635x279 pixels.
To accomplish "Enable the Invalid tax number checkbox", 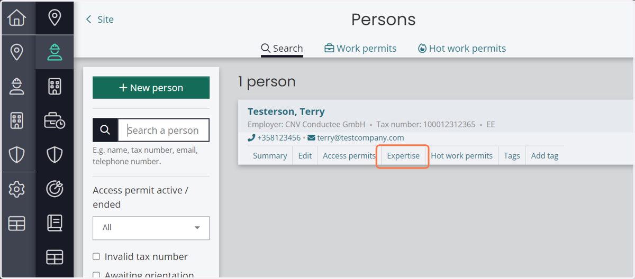I will [x=96, y=257].
